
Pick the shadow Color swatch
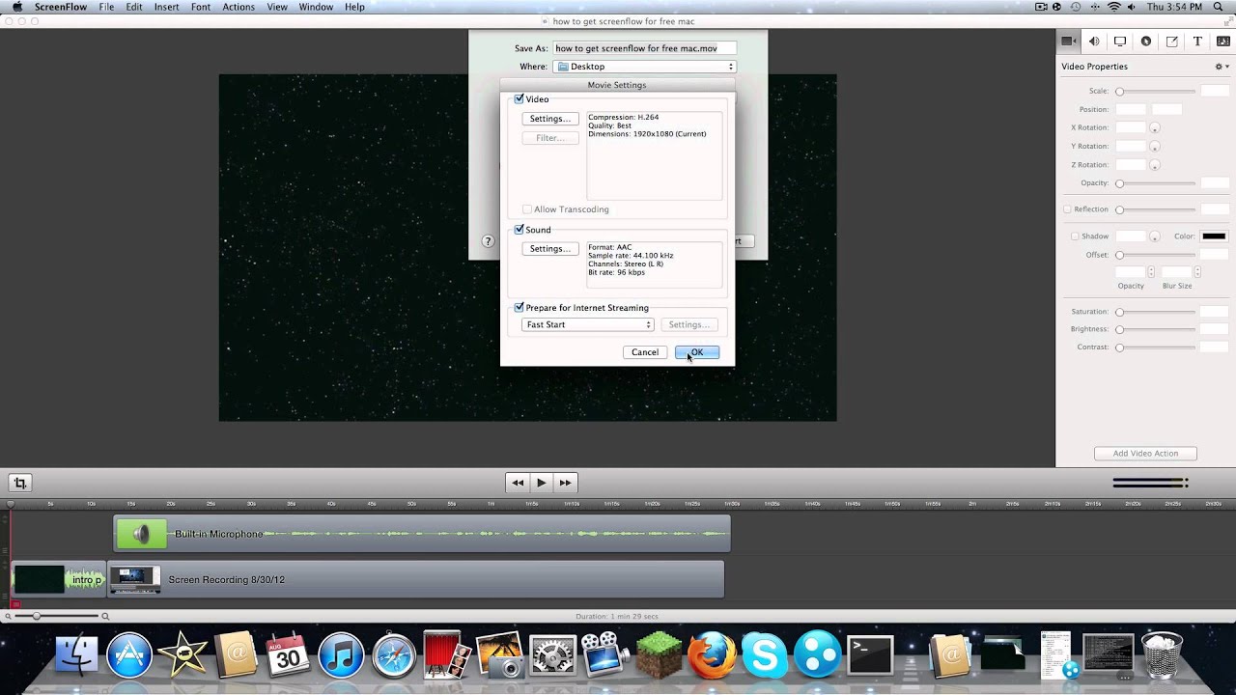click(1214, 236)
